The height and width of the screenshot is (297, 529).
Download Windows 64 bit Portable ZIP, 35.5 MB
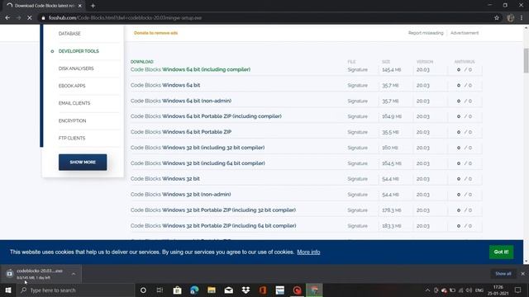click(181, 132)
